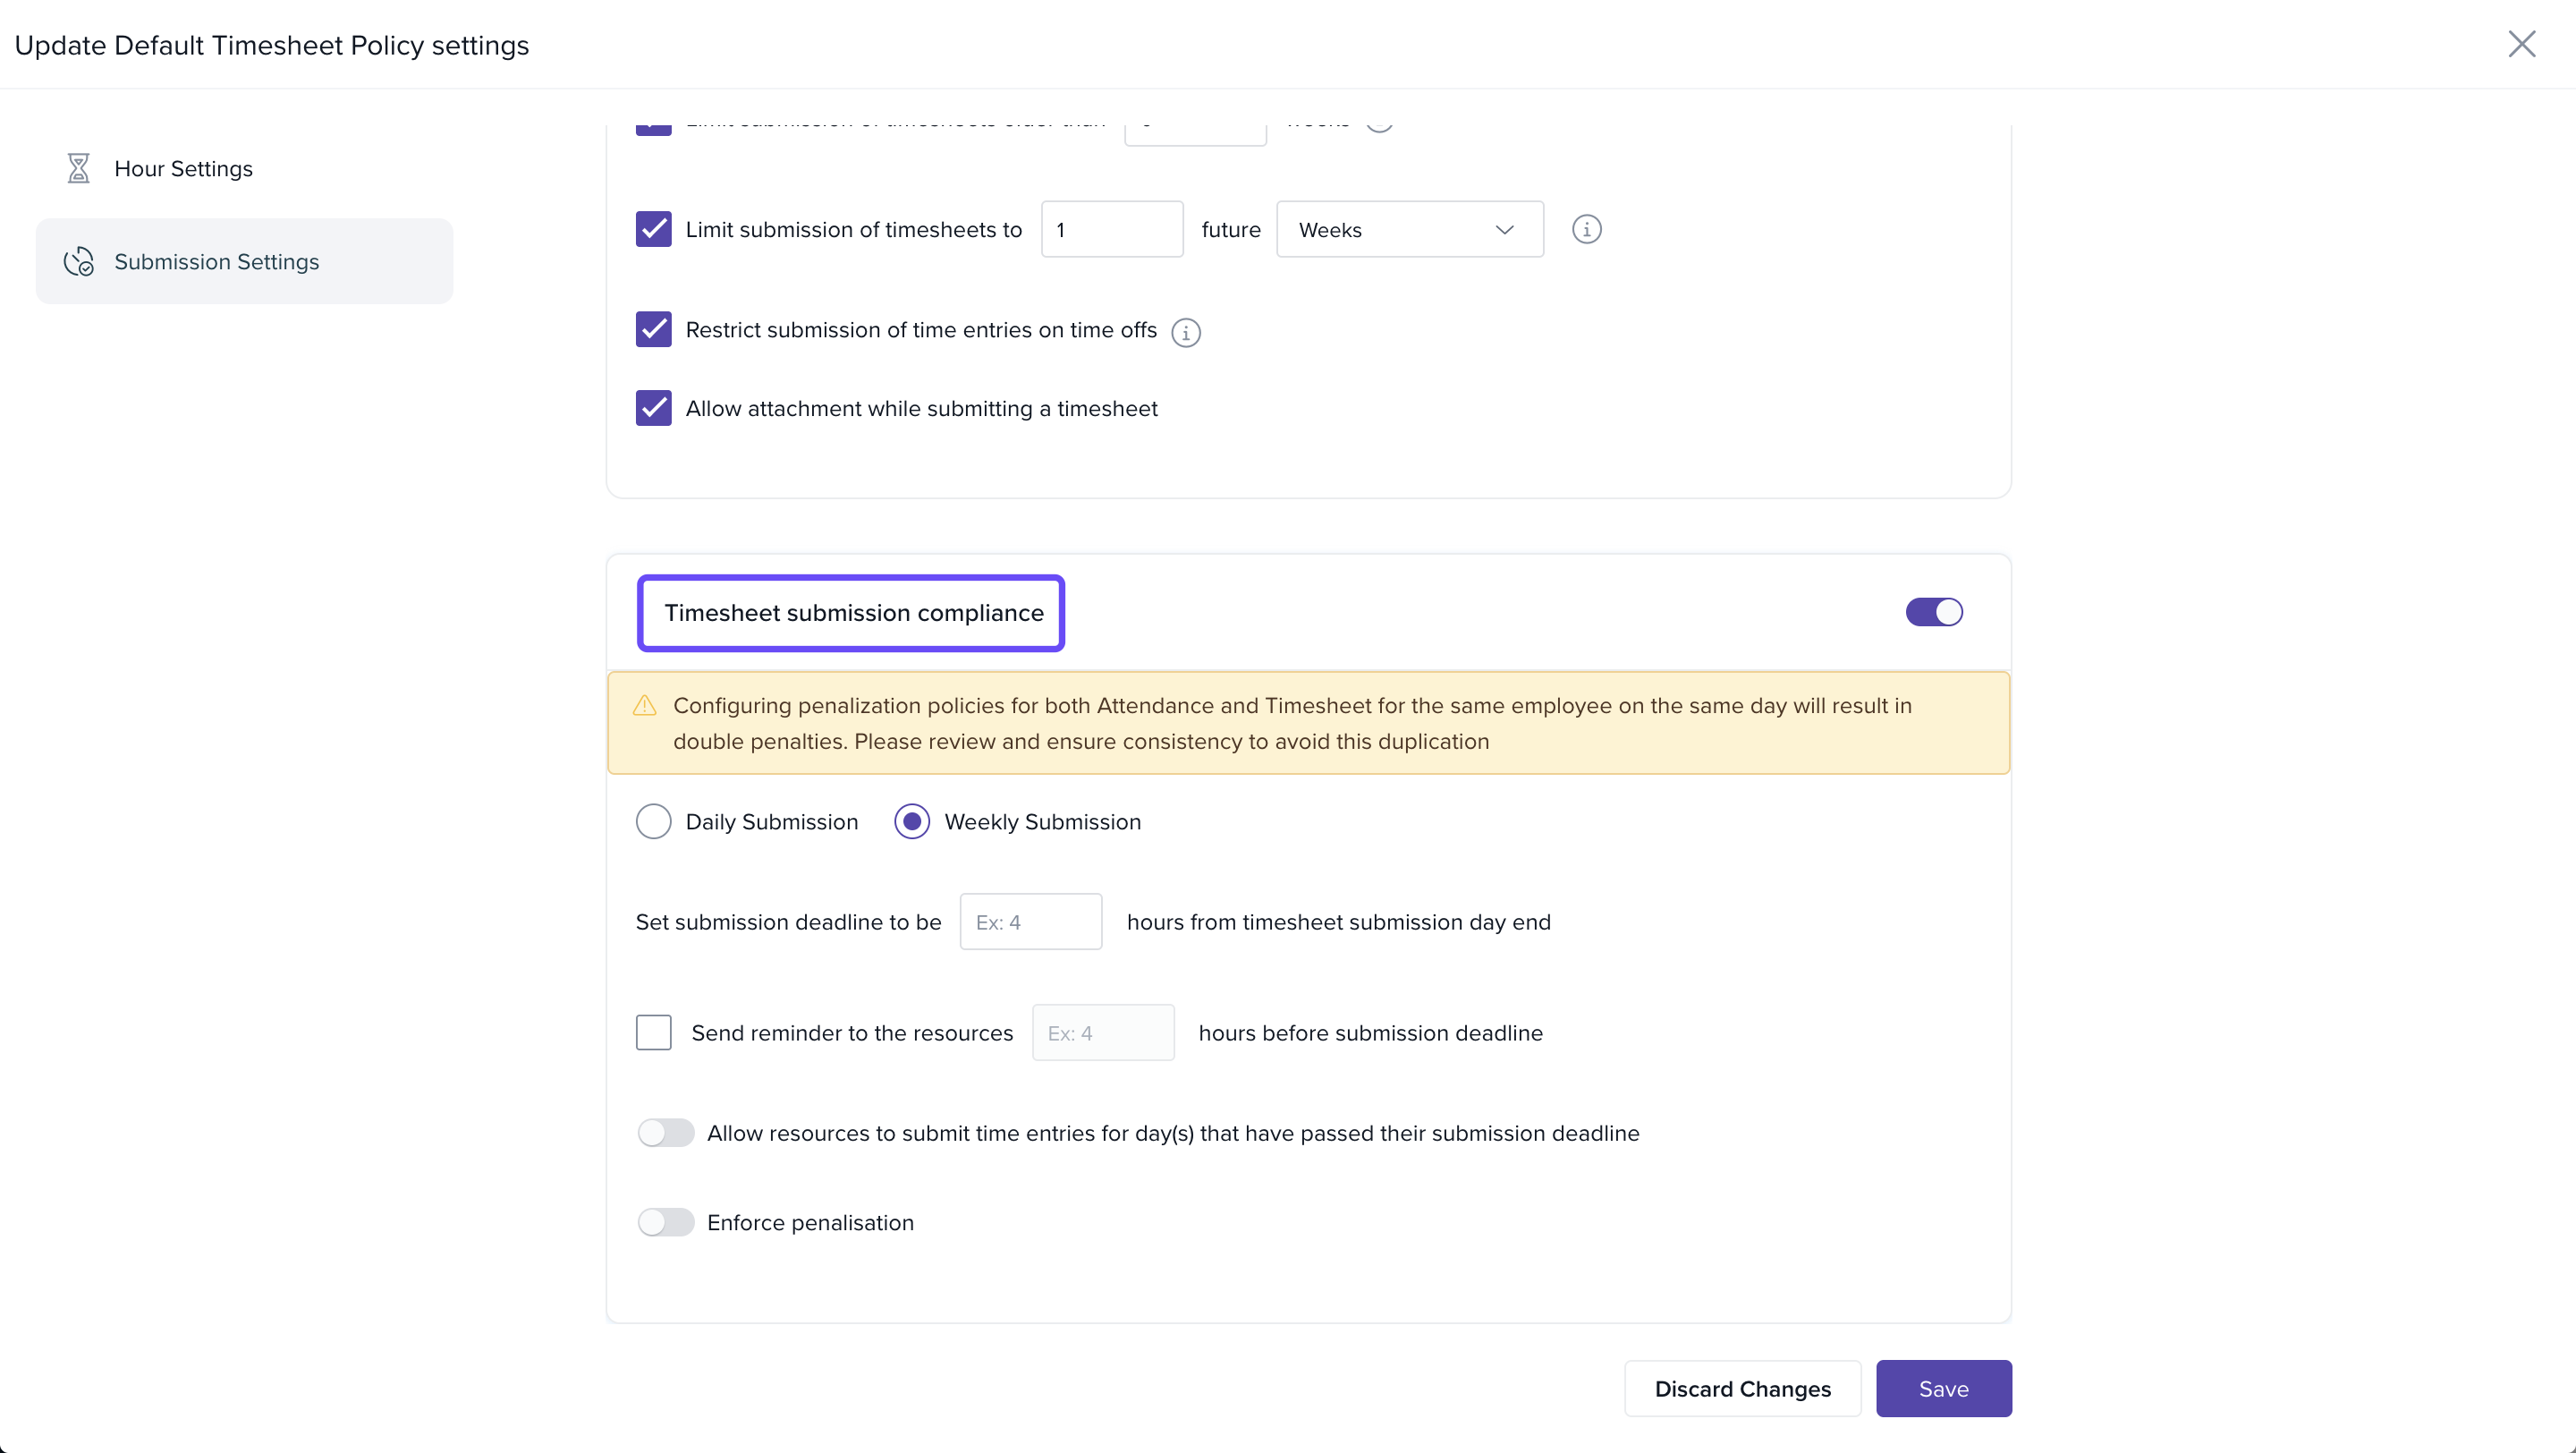The height and width of the screenshot is (1453, 2576).
Task: Click info icon beside time offs restriction
Action: (1185, 331)
